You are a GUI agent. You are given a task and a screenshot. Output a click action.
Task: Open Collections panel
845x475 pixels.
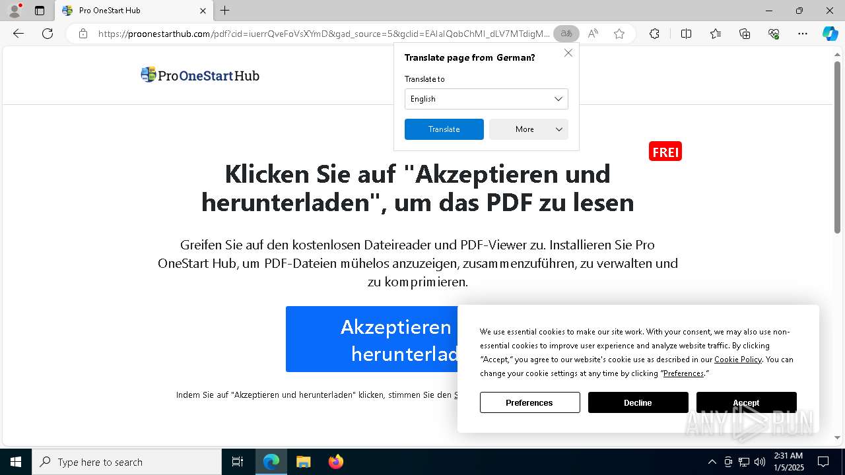[745, 34]
